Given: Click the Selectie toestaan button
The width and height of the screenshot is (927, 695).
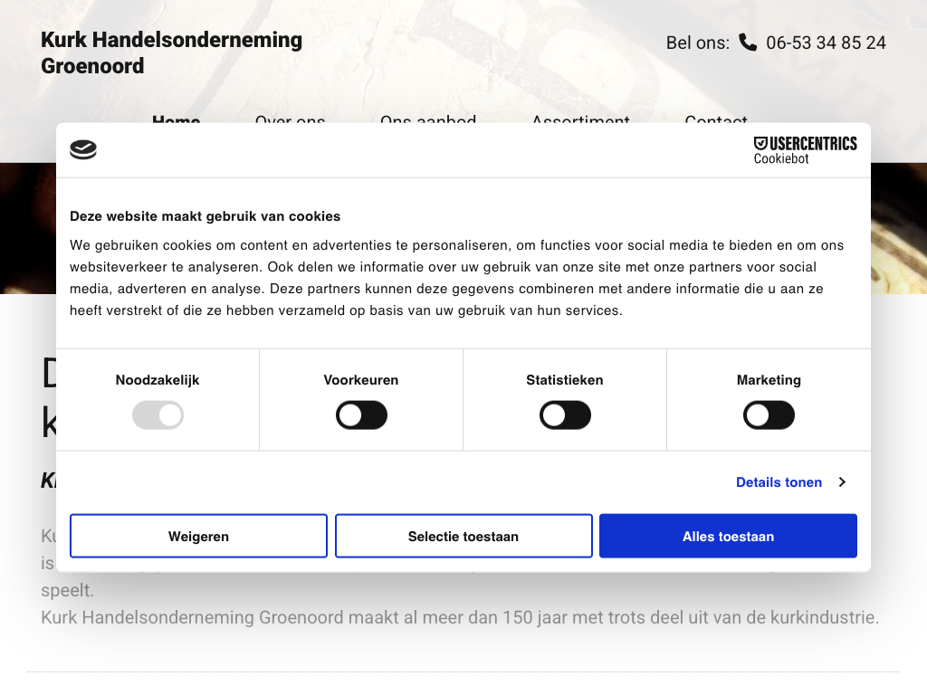Looking at the screenshot, I should click(463, 536).
